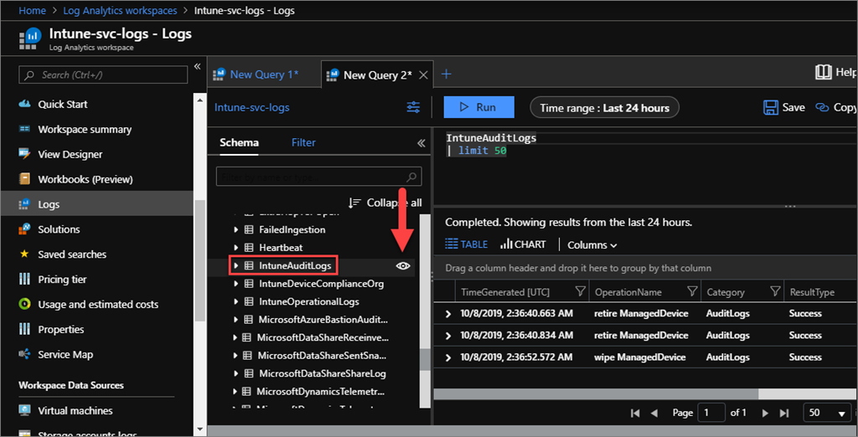Open Log Analytics workspaces breadcrumb
The image size is (858, 437).
(x=121, y=10)
